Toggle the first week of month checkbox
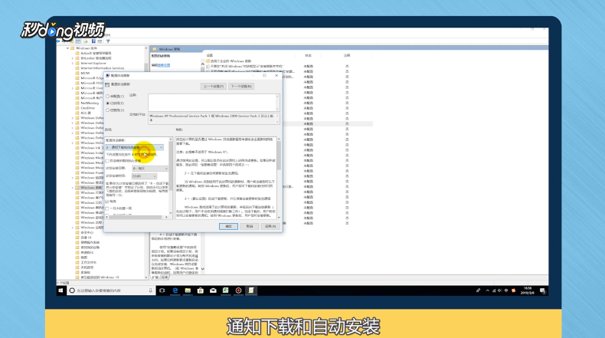 click(107, 208)
